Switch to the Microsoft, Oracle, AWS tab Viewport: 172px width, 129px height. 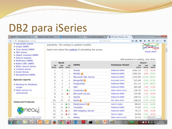pyautogui.click(x=71, y=37)
